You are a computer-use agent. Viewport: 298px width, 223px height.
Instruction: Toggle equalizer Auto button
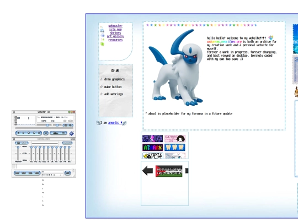[24, 143]
